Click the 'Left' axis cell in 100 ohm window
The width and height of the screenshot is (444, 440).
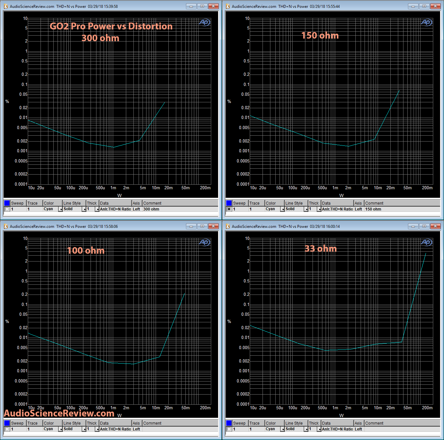coord(137,429)
